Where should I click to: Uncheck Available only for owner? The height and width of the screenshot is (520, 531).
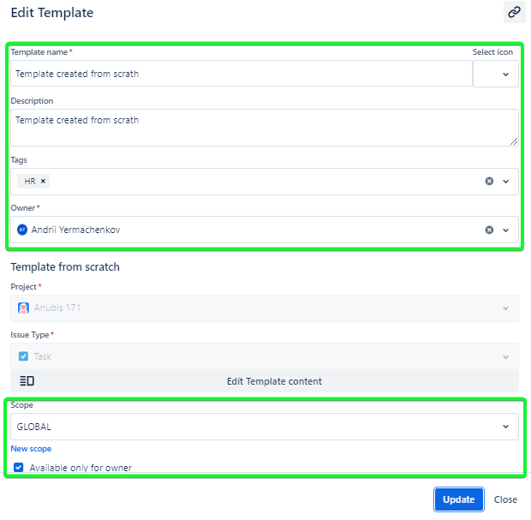click(19, 468)
